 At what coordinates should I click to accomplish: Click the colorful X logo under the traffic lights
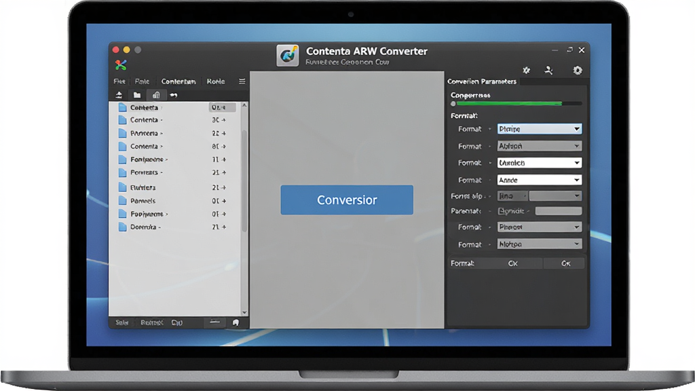121,65
